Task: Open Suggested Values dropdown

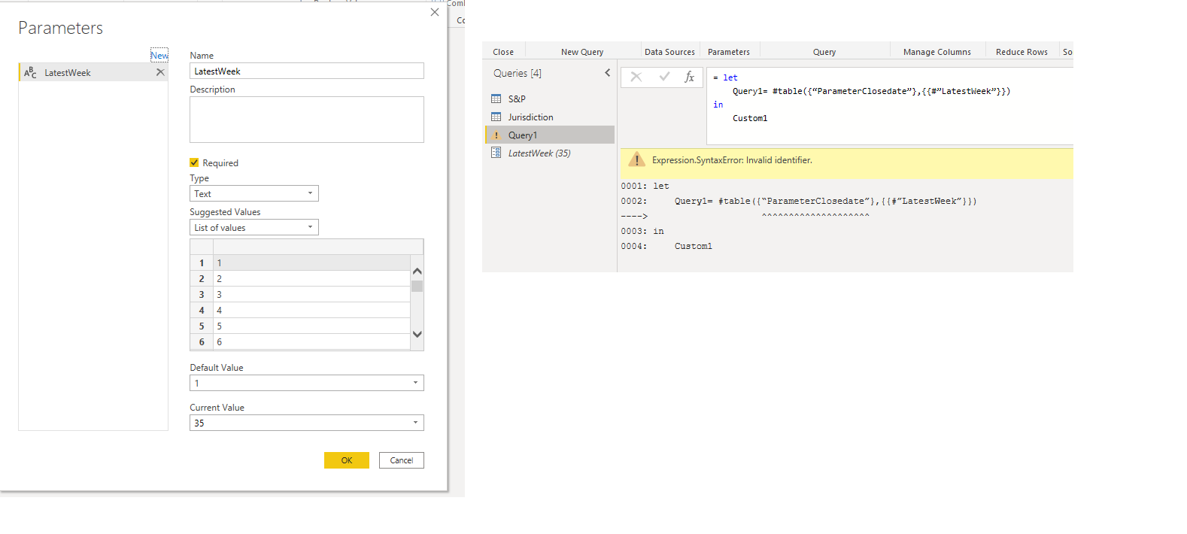Action: [x=254, y=227]
